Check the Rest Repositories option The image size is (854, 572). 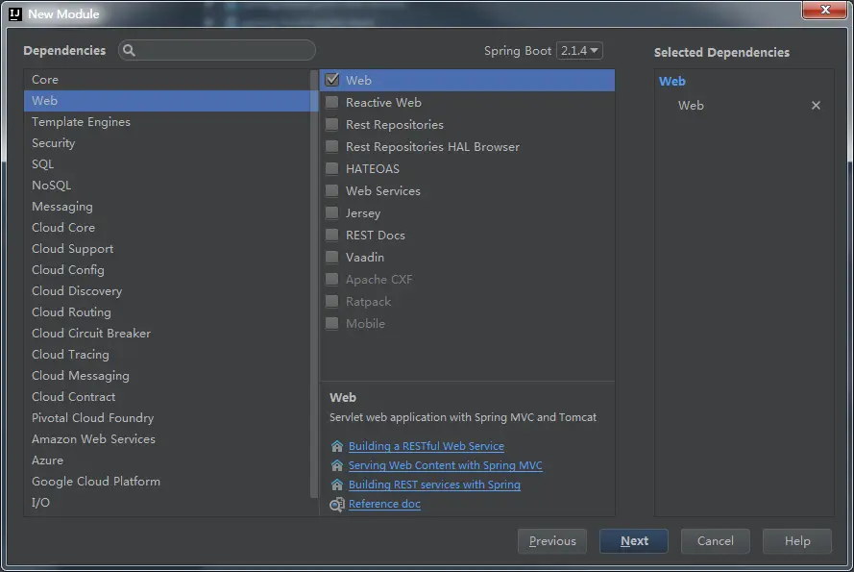point(331,124)
